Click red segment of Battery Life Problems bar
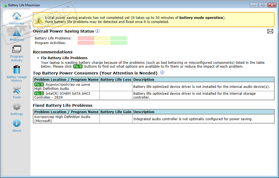The height and width of the screenshot is (178, 279). coord(86,38)
